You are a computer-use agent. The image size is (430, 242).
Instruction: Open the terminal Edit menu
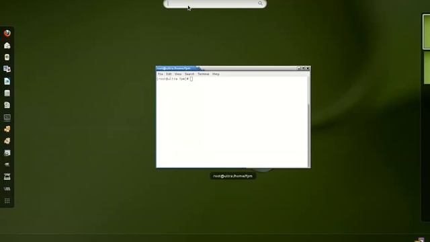click(169, 74)
